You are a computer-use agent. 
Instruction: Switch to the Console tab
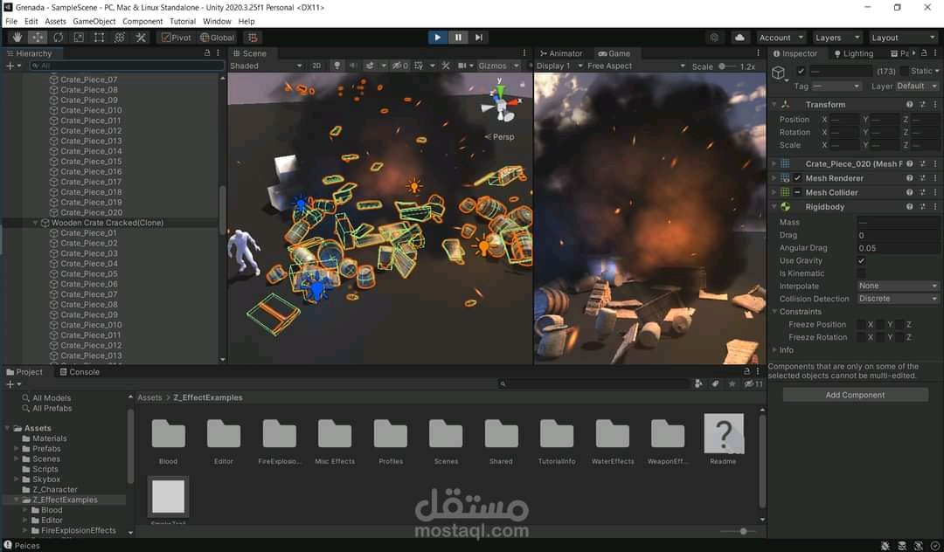coord(80,371)
